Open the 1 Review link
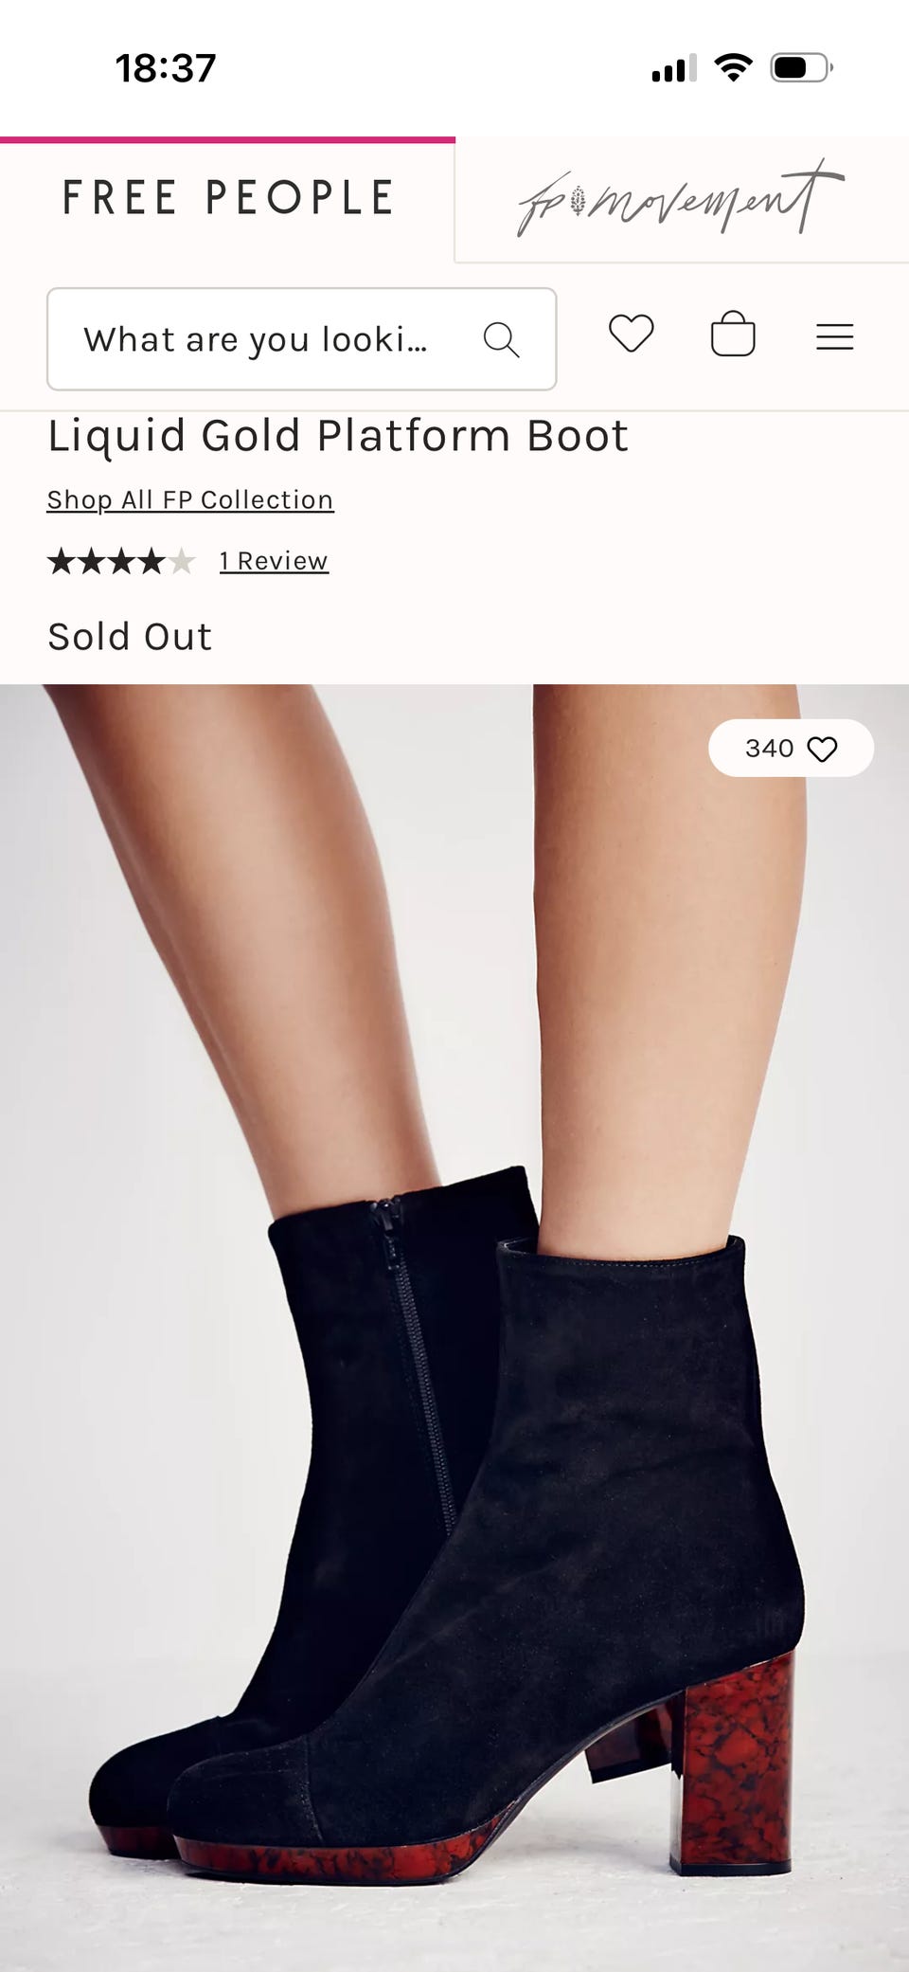This screenshot has height=1972, width=909. coord(274,561)
